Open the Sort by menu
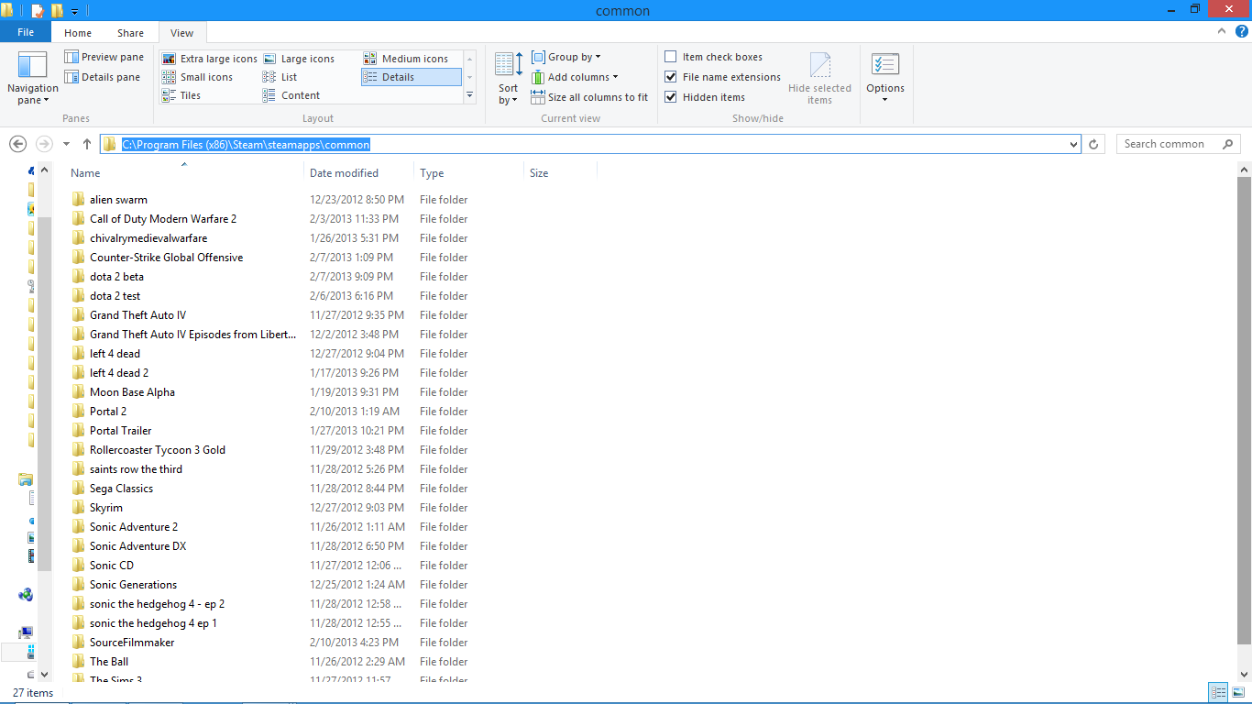 tap(508, 78)
